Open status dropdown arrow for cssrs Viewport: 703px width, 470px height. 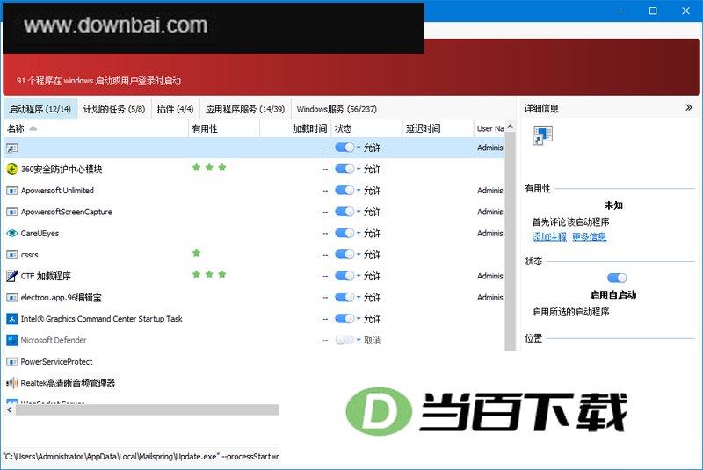[359, 255]
